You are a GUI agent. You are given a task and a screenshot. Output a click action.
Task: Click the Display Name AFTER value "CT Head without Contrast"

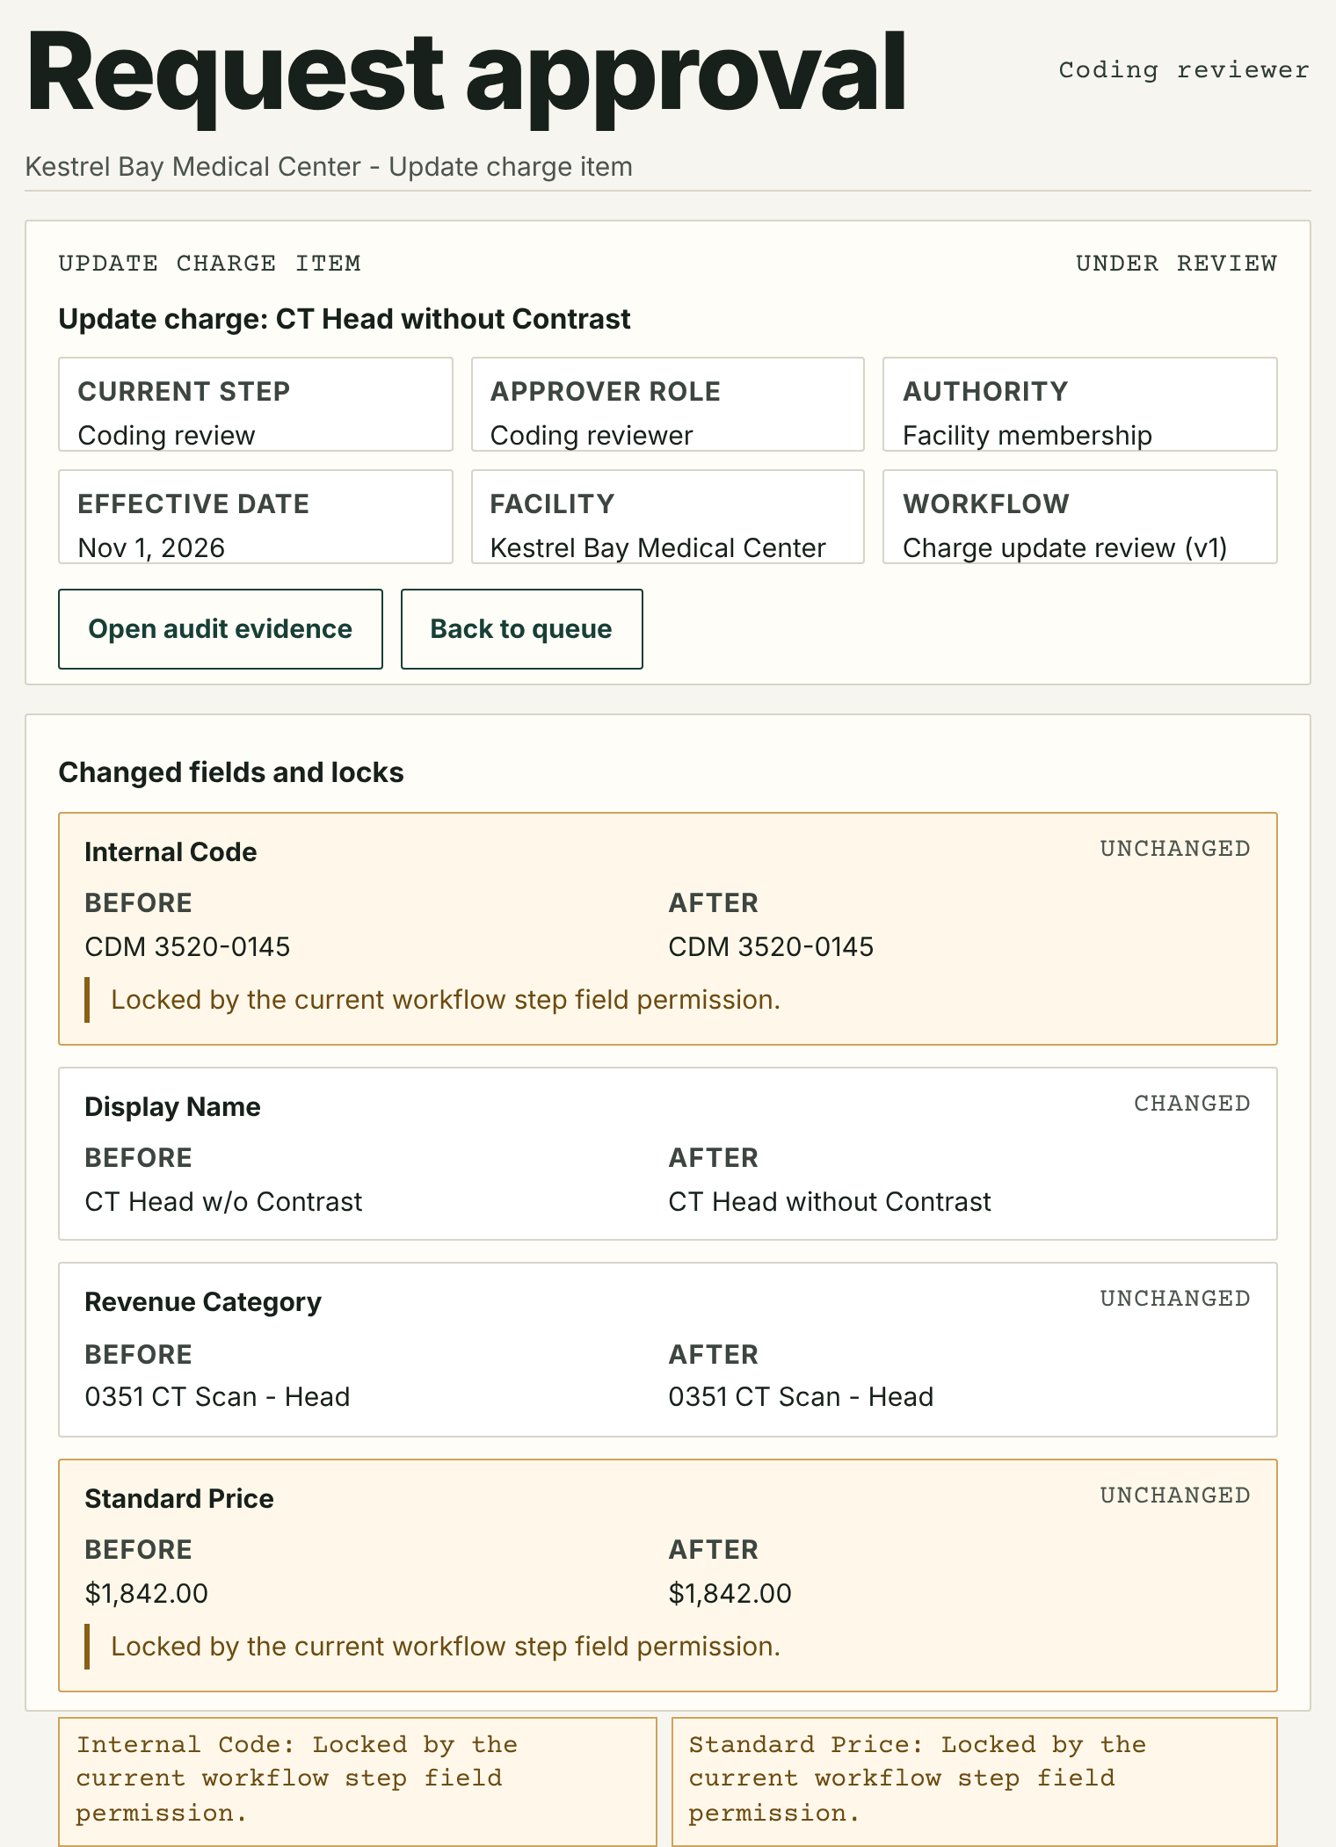coord(830,1202)
